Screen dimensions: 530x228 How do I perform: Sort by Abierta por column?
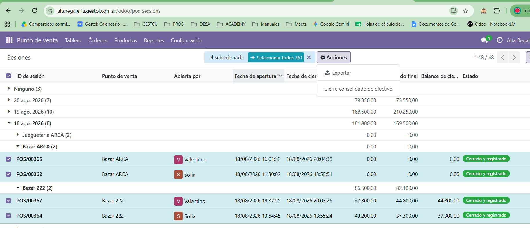click(187, 76)
